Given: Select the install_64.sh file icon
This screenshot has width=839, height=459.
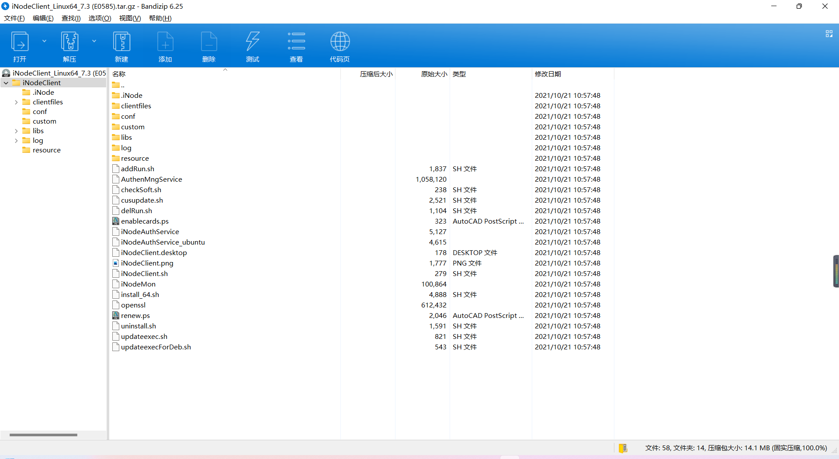Looking at the screenshot, I should [x=116, y=294].
